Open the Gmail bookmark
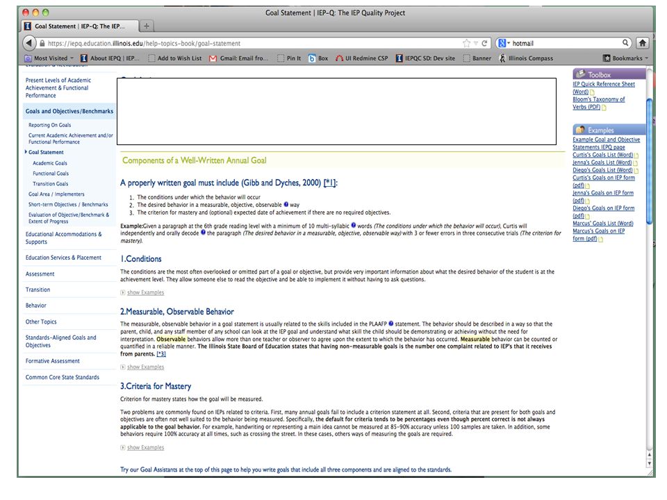 tap(239, 58)
